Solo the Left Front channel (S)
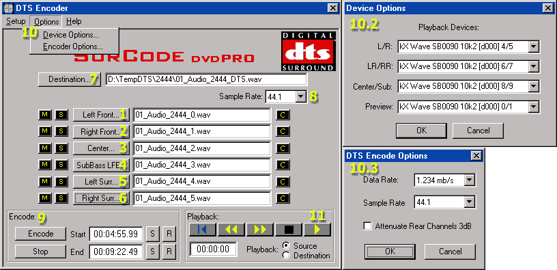This screenshot has height=270, width=557. point(61,115)
